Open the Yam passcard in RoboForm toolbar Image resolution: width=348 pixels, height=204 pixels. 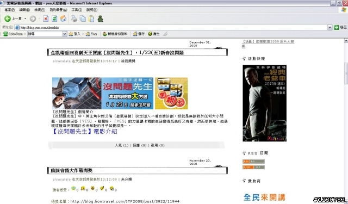pyautogui.click(x=91, y=34)
